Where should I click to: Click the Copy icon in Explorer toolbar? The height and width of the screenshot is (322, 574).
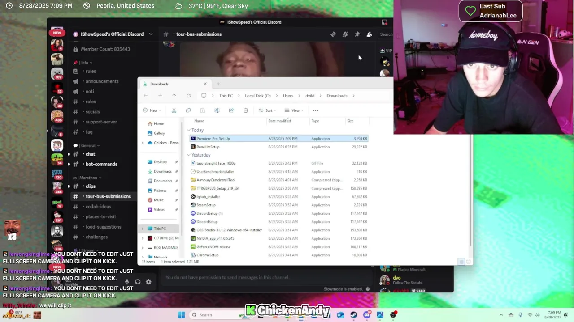pyautogui.click(x=188, y=110)
